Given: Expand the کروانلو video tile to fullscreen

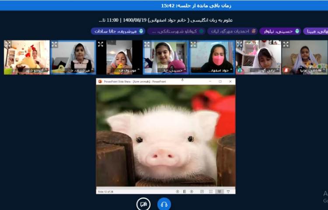Looking at the screenshot, I should pyautogui.click(x=7, y=44).
